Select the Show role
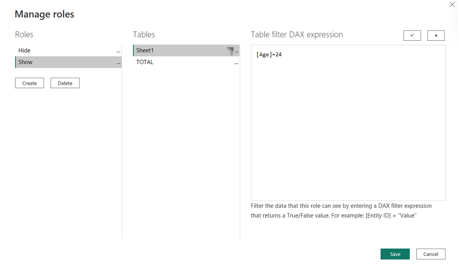 (26, 62)
